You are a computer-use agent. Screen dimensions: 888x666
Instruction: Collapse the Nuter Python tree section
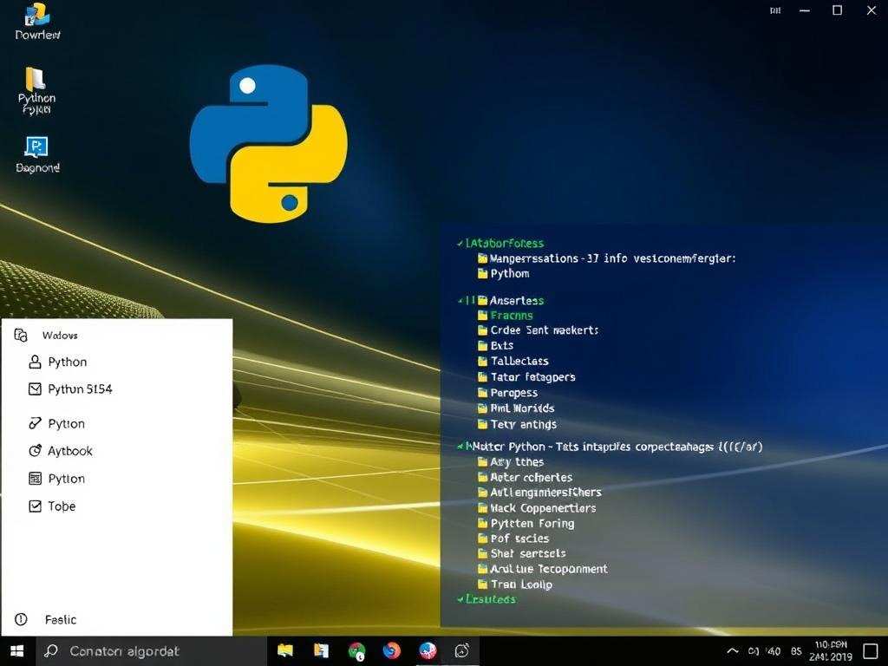[x=460, y=447]
